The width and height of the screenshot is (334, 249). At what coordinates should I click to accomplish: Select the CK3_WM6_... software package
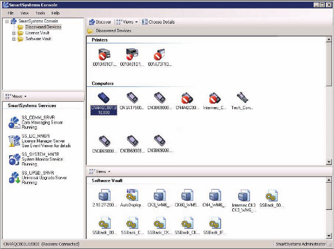tap(160, 195)
